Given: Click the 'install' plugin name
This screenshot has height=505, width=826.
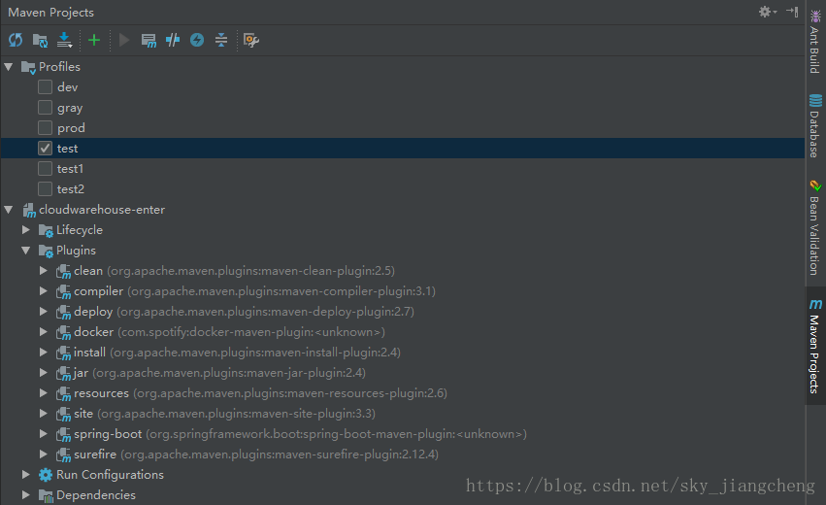Looking at the screenshot, I should pos(89,353).
